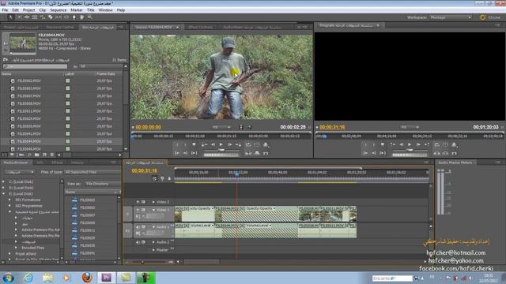The image size is (506, 284).
Task: Click the Project panel clip preview thumbnail
Action: (23, 43)
